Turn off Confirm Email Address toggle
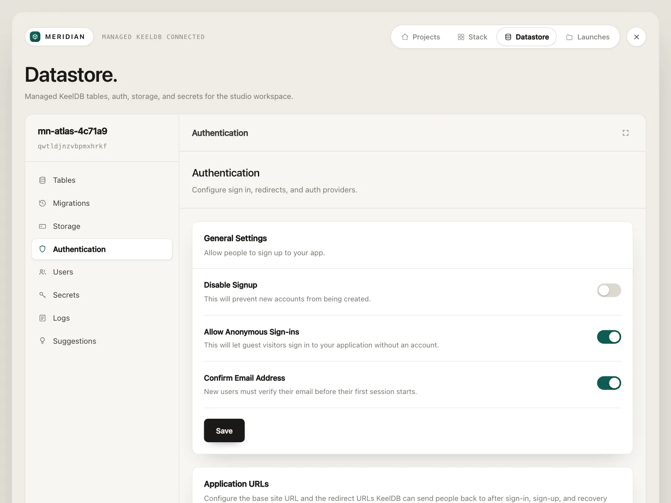 coord(609,383)
